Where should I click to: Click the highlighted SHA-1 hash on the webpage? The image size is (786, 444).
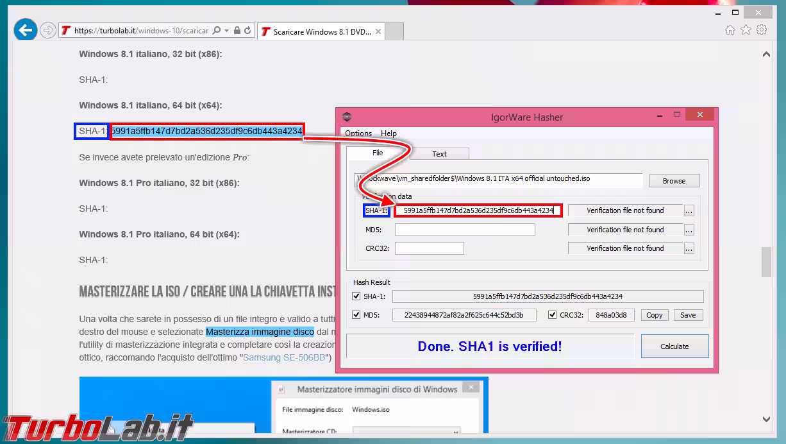[x=206, y=132]
